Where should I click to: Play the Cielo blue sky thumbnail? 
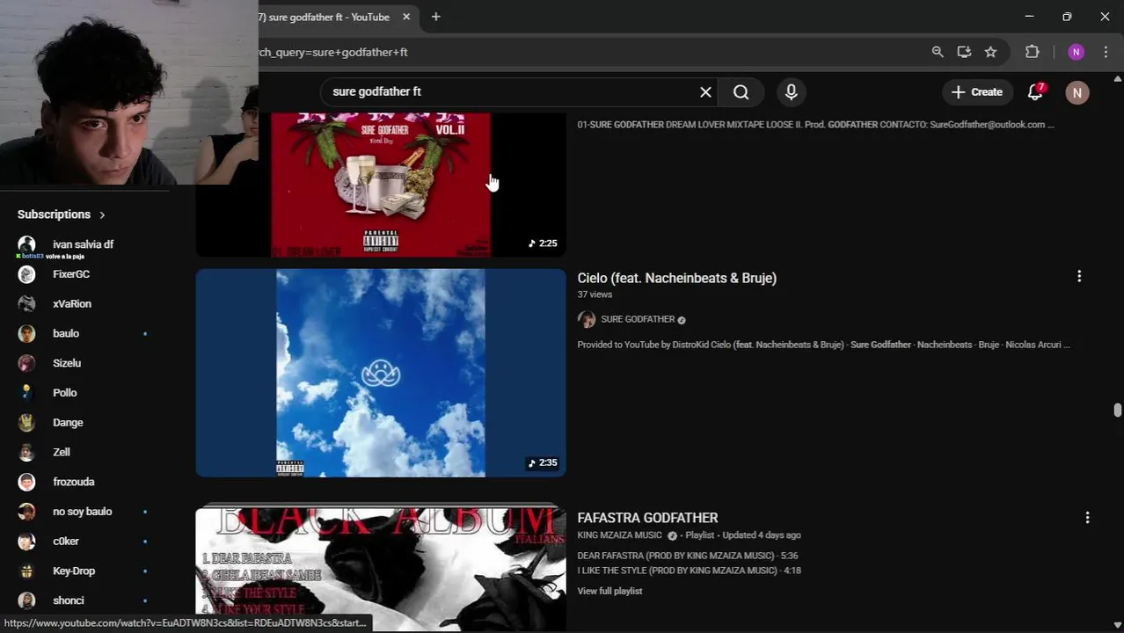(x=381, y=373)
